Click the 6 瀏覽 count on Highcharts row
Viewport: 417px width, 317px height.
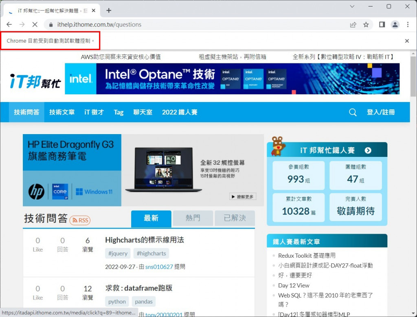coord(88,245)
